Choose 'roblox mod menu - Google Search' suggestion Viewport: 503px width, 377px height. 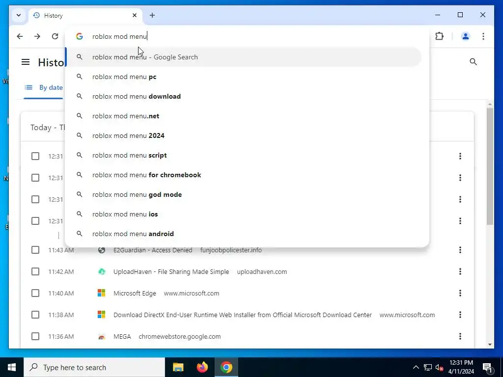[244, 57]
